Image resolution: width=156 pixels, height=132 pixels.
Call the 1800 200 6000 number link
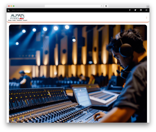pos(18,10)
